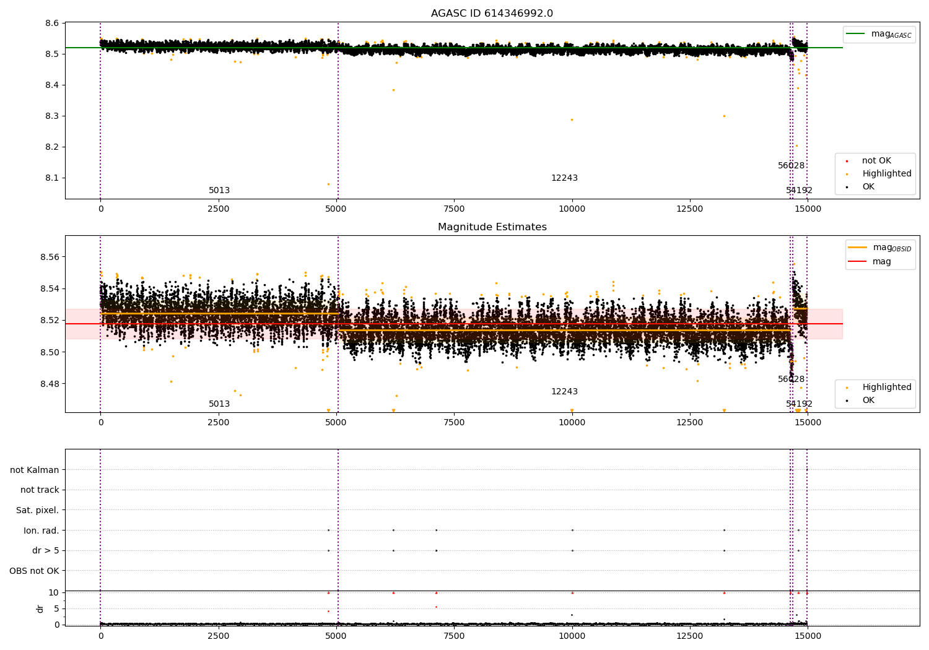Click the 'OBS not OK' row label
929x650 pixels.
[35, 571]
